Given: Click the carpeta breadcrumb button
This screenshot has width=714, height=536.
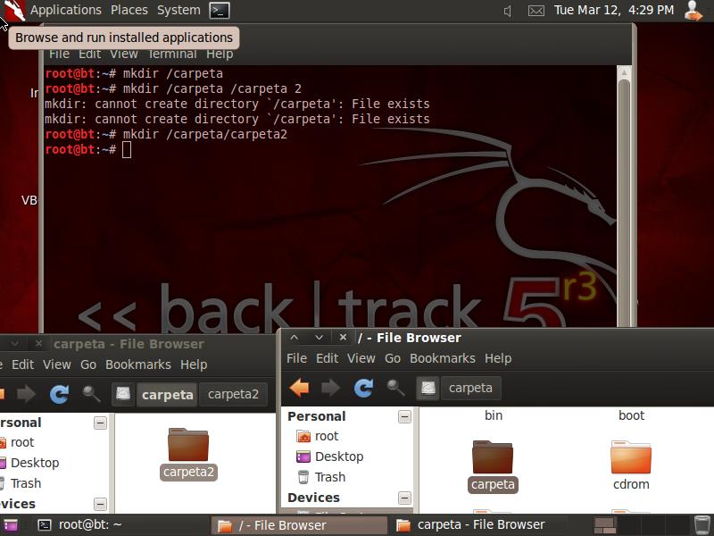Looking at the screenshot, I should [470, 388].
